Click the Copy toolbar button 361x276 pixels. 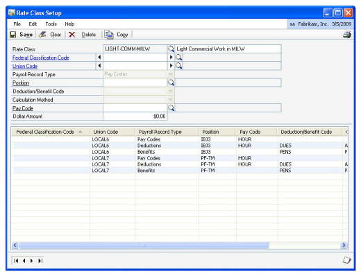pos(116,35)
